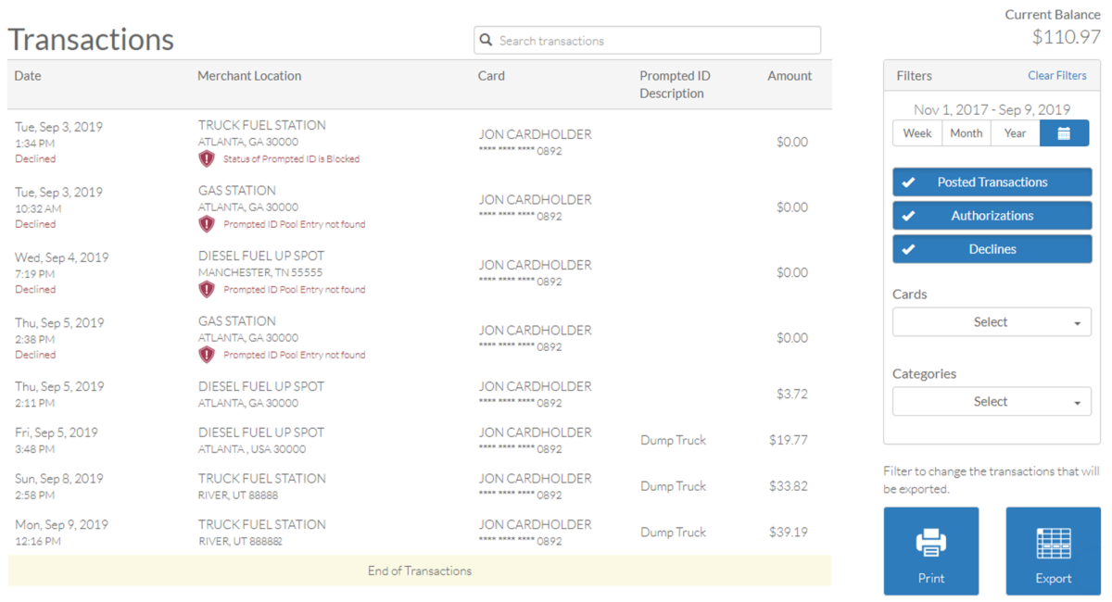Click the alert badge on DIESEL FUEL UP SPOT decline
This screenshot has height=602, width=1112.
[207, 289]
